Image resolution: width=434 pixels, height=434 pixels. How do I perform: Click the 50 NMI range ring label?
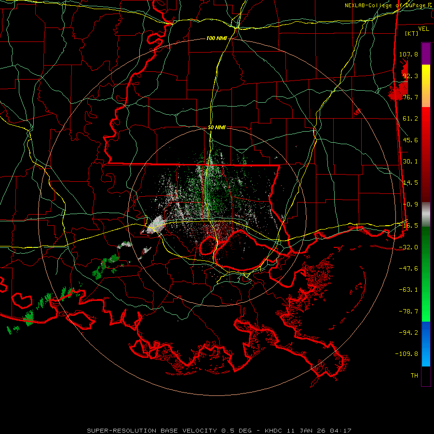coord(217,127)
